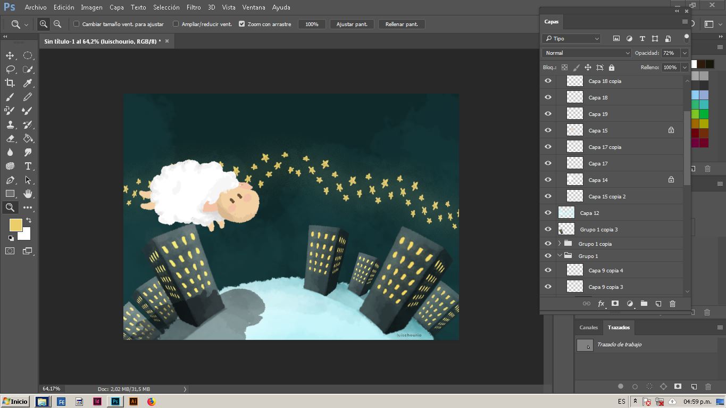Select the Move tool
726x408 pixels.
10,56
